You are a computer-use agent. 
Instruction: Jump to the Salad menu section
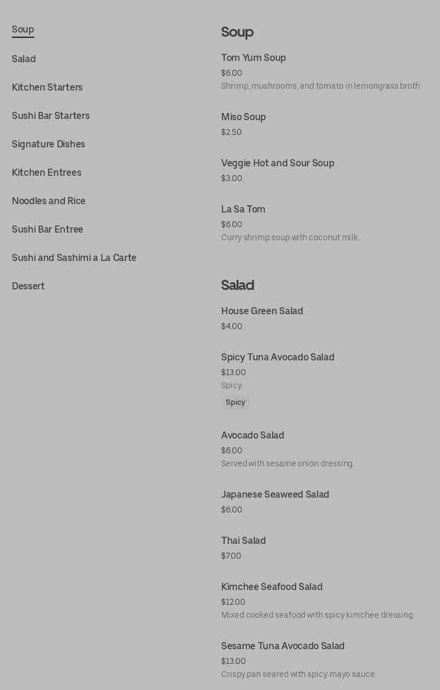(x=24, y=59)
